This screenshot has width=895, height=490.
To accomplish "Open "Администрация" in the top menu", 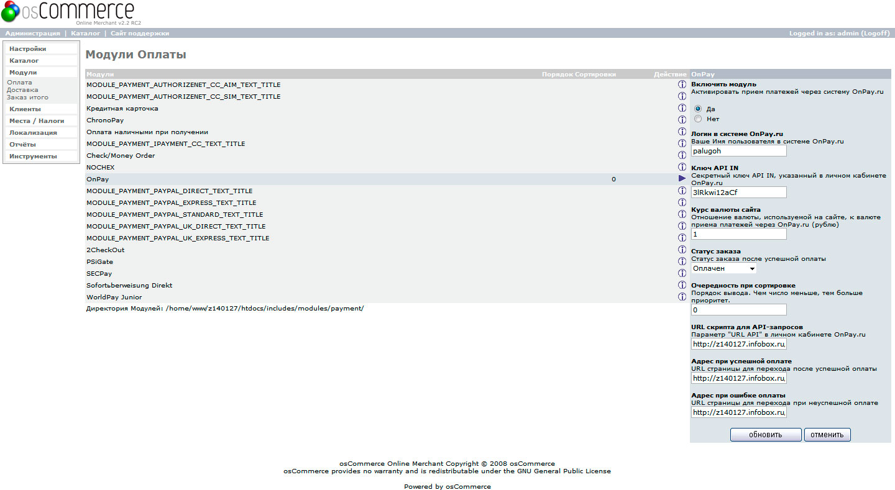I will tap(32, 33).
